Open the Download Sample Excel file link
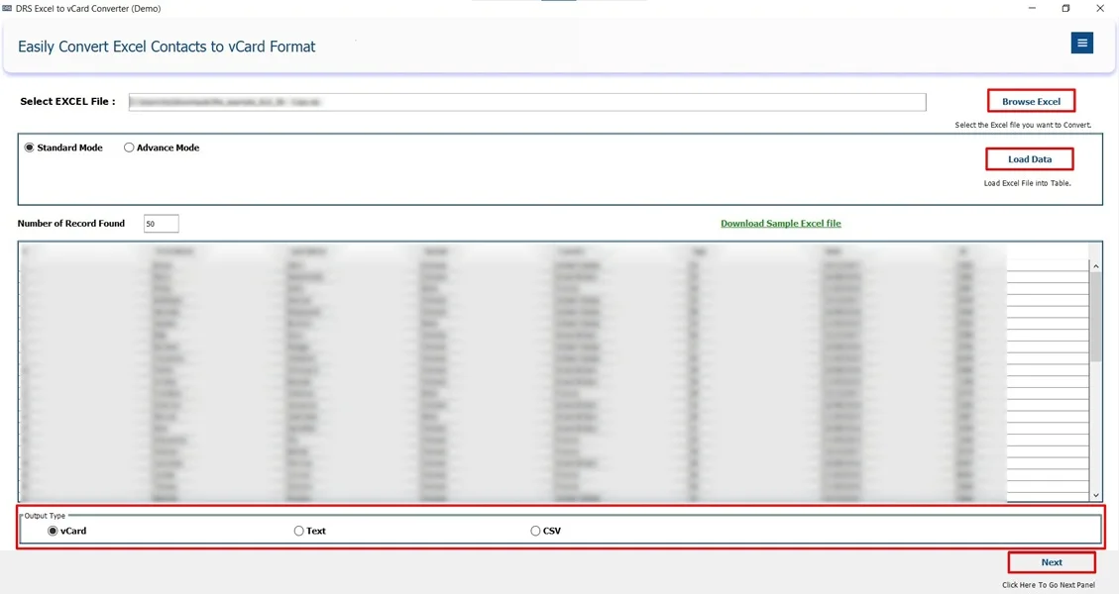 coord(781,224)
